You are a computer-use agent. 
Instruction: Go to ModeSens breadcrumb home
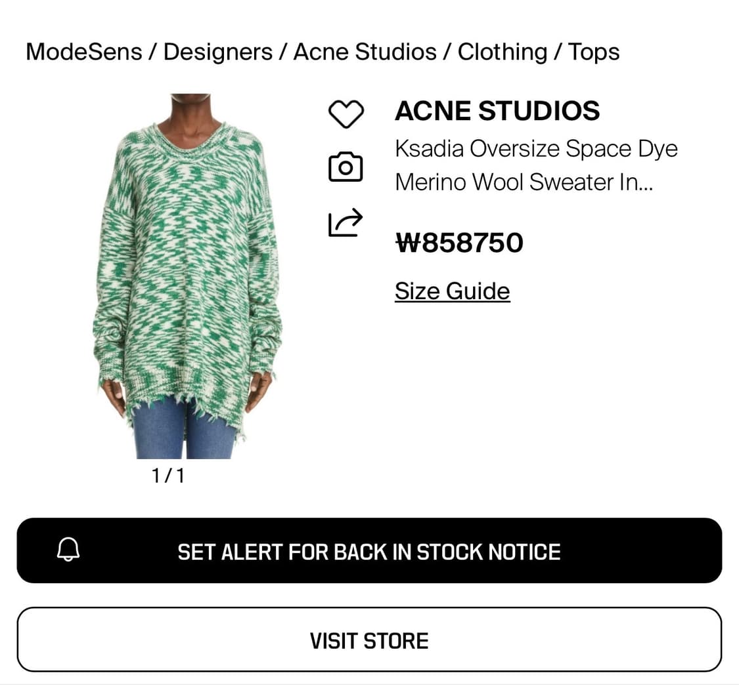pos(84,52)
